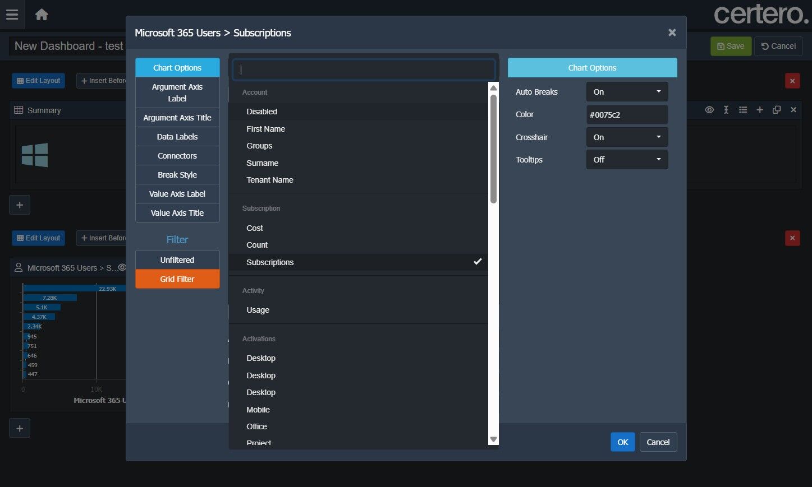Delete the Microsoft 365 Users row via red X
The width and height of the screenshot is (812, 487).
[x=792, y=238]
